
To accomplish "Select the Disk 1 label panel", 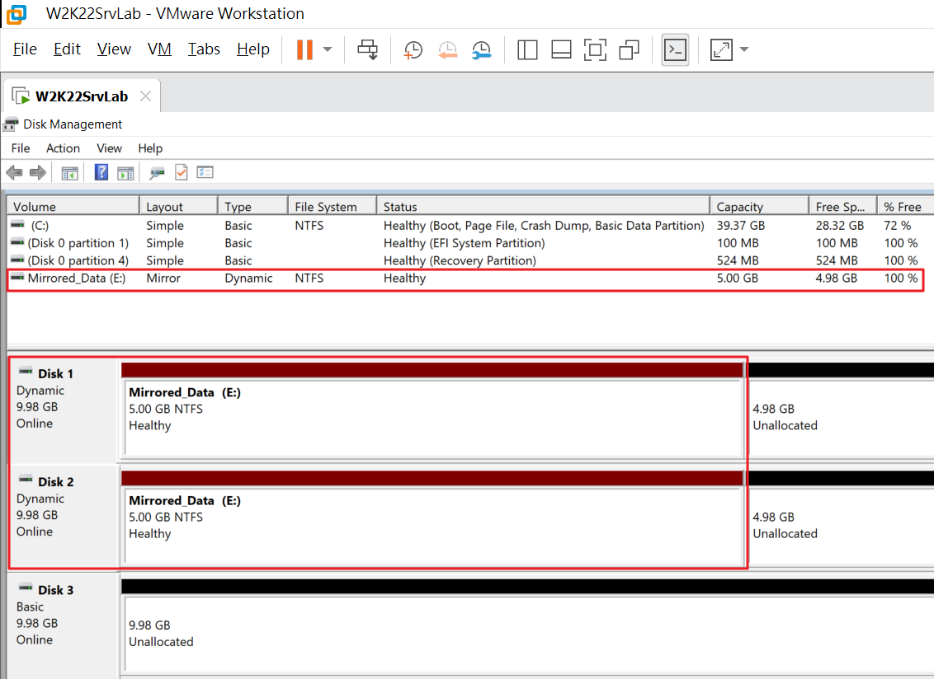I will pos(63,410).
